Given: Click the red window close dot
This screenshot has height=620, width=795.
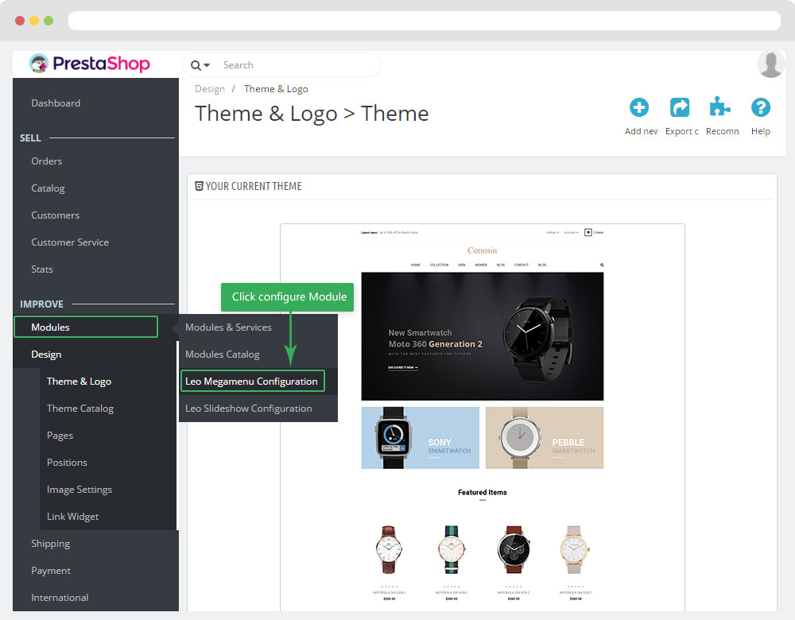Looking at the screenshot, I should 20,21.
